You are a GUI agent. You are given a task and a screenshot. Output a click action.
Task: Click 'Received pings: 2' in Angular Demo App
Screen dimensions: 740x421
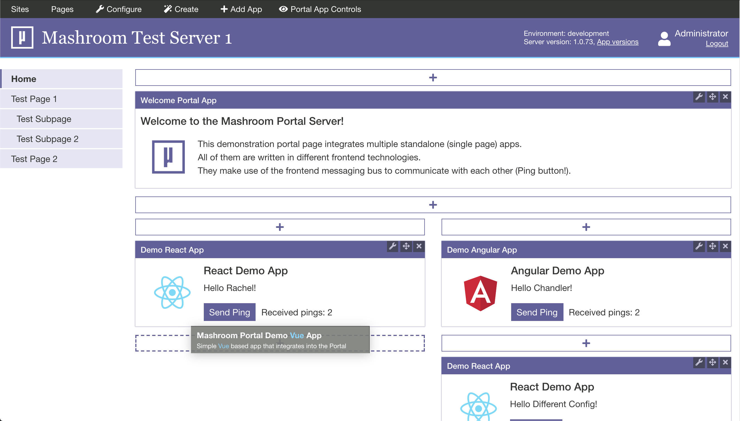604,312
